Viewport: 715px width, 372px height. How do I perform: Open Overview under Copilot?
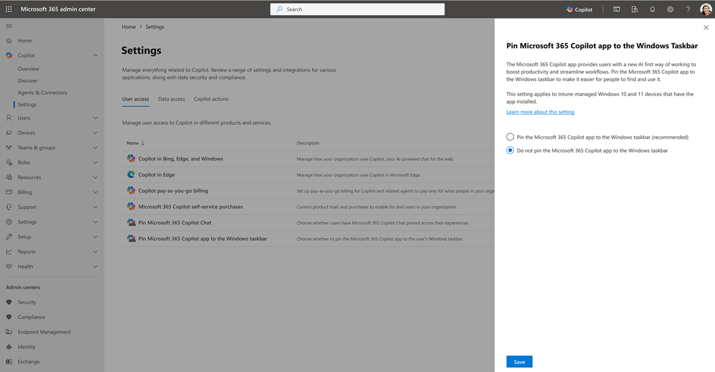tap(29, 69)
